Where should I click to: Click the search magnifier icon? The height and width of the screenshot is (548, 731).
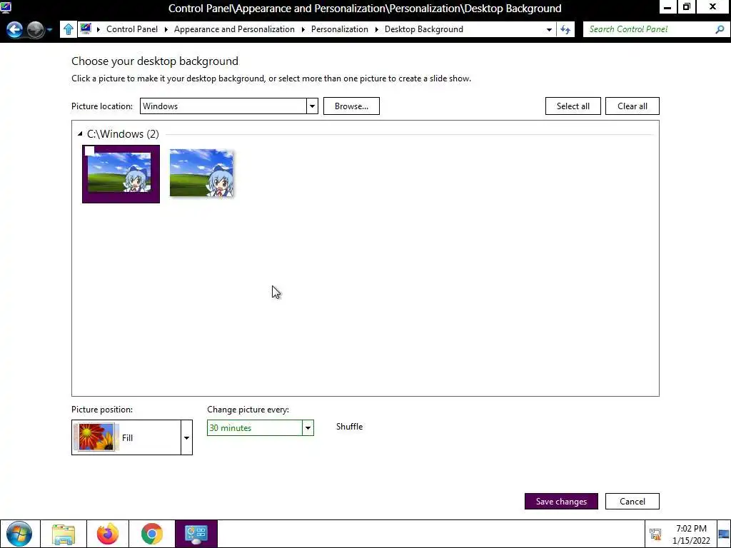point(720,29)
